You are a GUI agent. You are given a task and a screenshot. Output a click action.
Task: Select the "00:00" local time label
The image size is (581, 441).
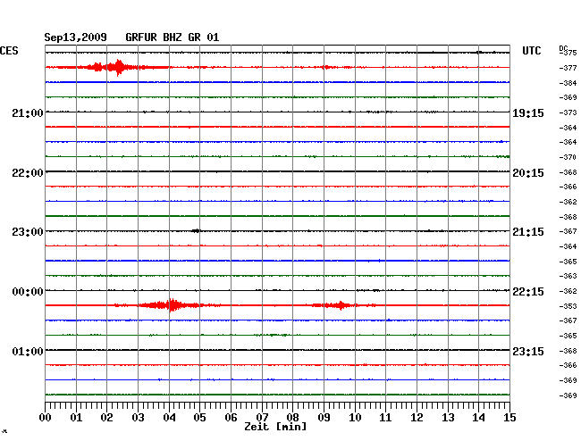pyautogui.click(x=28, y=292)
